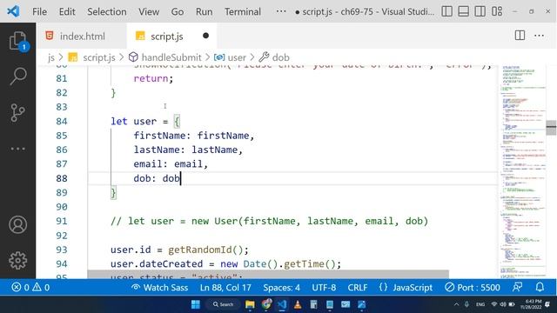This screenshot has height=313, width=557.
Task: Open the Manage gear icon
Action: click(x=17, y=261)
